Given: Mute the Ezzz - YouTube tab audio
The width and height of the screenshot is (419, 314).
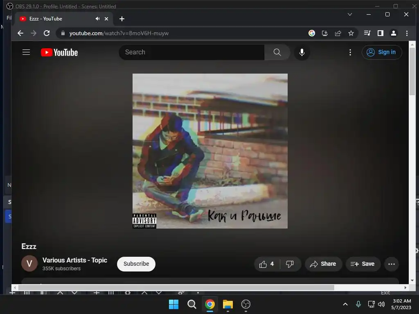Looking at the screenshot, I should click(x=97, y=19).
